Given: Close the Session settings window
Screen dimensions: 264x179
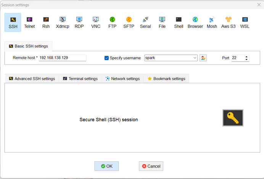Looking at the screenshot, I should pos(259,5).
